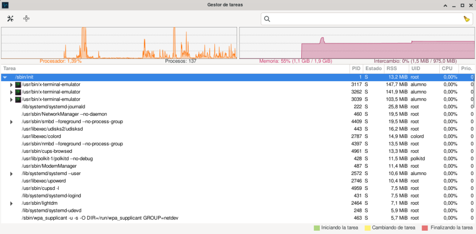476x234 pixels.
Task: Click terminal icon of process 3117
Action: click(x=18, y=84)
